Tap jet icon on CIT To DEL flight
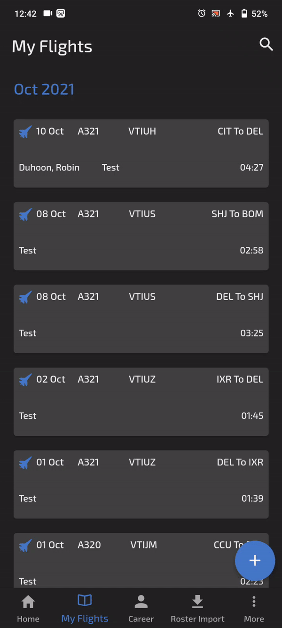282x628 pixels. 25,132
